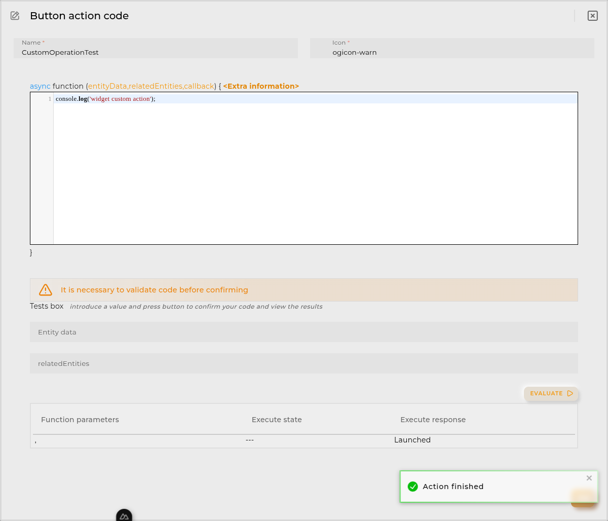This screenshot has height=521, width=608.
Task: Click the Entity data input box
Action: click(x=304, y=332)
